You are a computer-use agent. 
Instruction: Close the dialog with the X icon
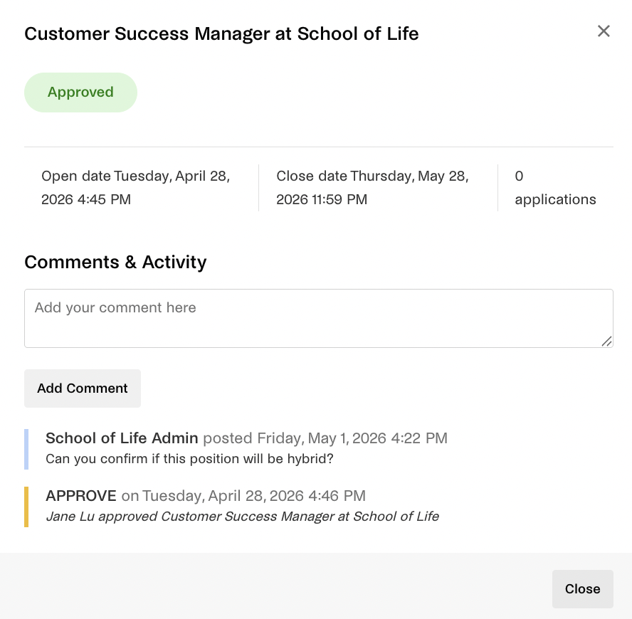tap(604, 31)
